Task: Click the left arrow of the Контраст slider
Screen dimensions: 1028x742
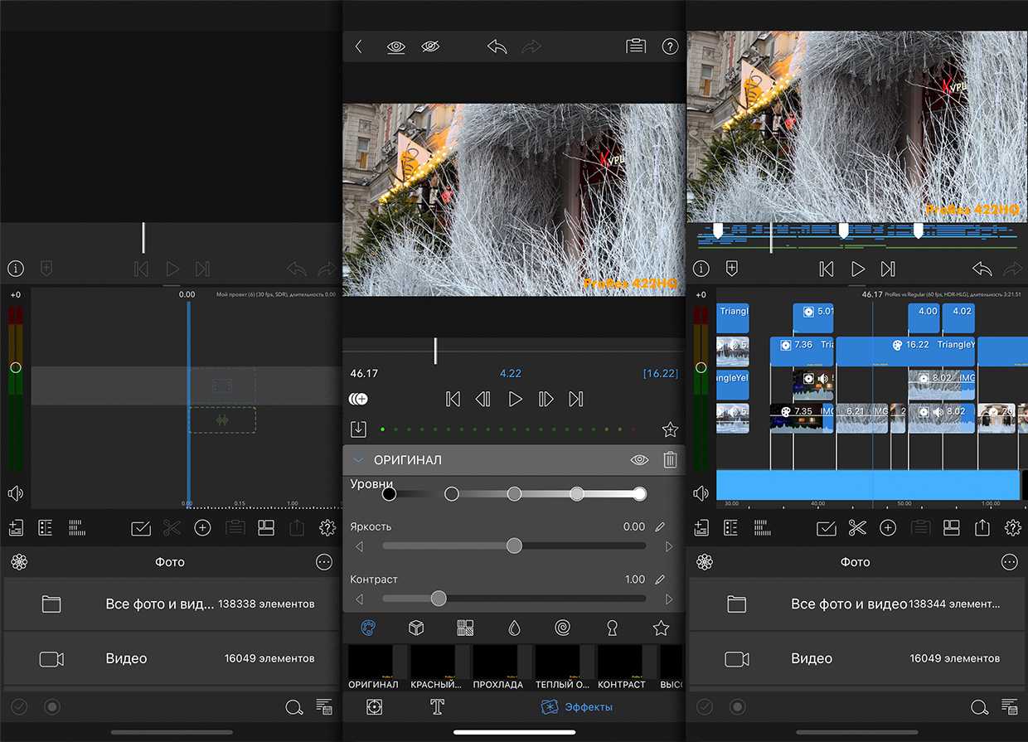Action: coord(359,599)
